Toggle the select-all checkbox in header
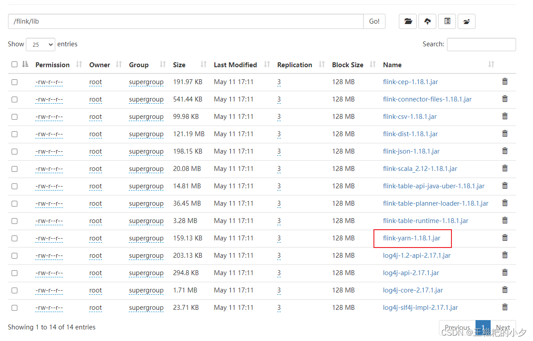 click(14, 64)
